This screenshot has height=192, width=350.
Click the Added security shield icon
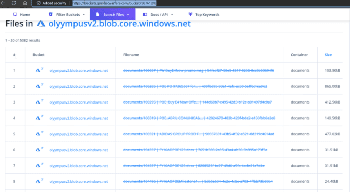tap(38, 3)
